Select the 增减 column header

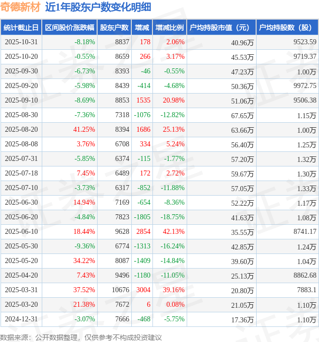point(142,28)
